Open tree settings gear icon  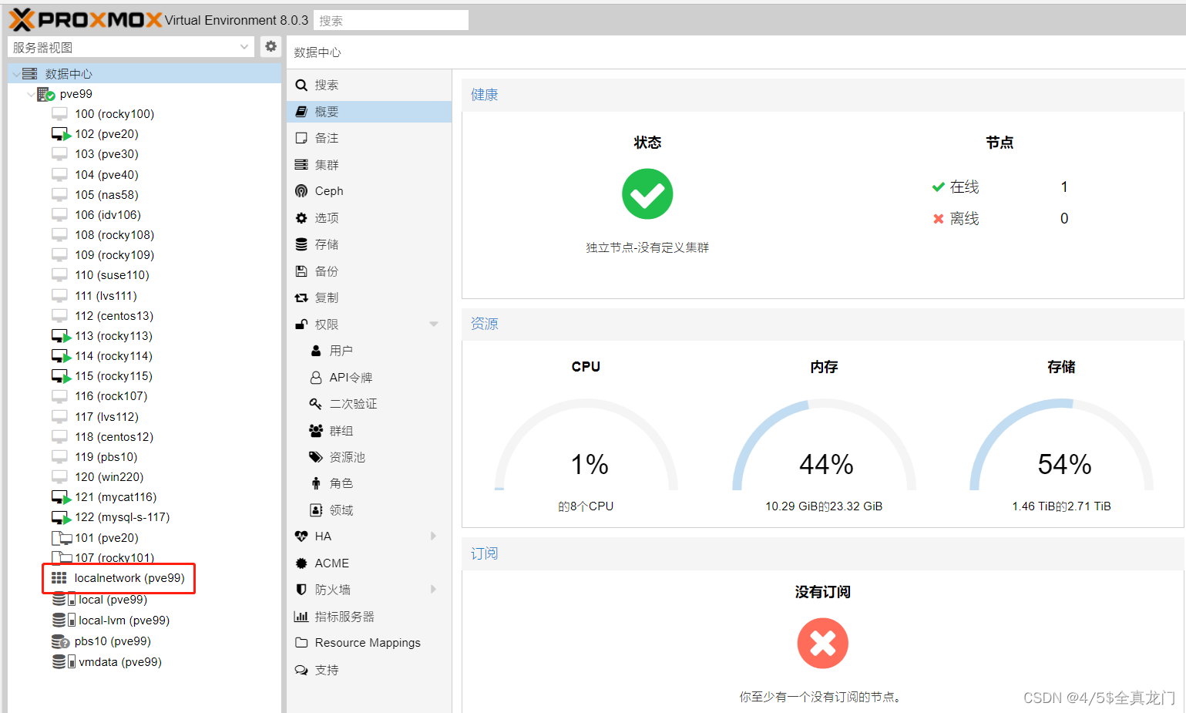270,46
